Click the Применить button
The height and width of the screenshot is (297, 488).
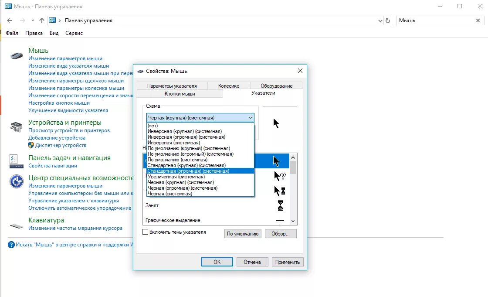(287, 262)
